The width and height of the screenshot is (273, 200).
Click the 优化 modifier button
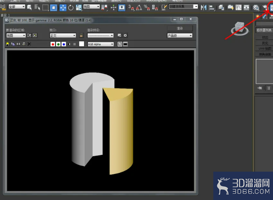coord(264,43)
